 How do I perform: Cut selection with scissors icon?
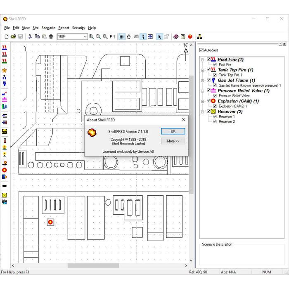30,37
